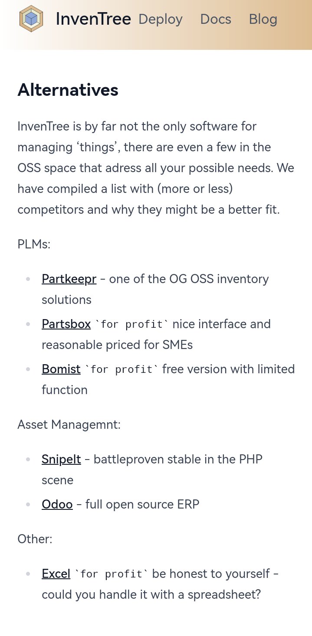Screen dimensions: 312x636
Task: Click the Excel link
Action: 56,574
